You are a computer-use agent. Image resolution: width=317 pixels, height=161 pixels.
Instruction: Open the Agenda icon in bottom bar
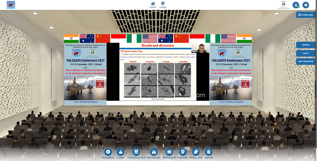click(x=209, y=154)
